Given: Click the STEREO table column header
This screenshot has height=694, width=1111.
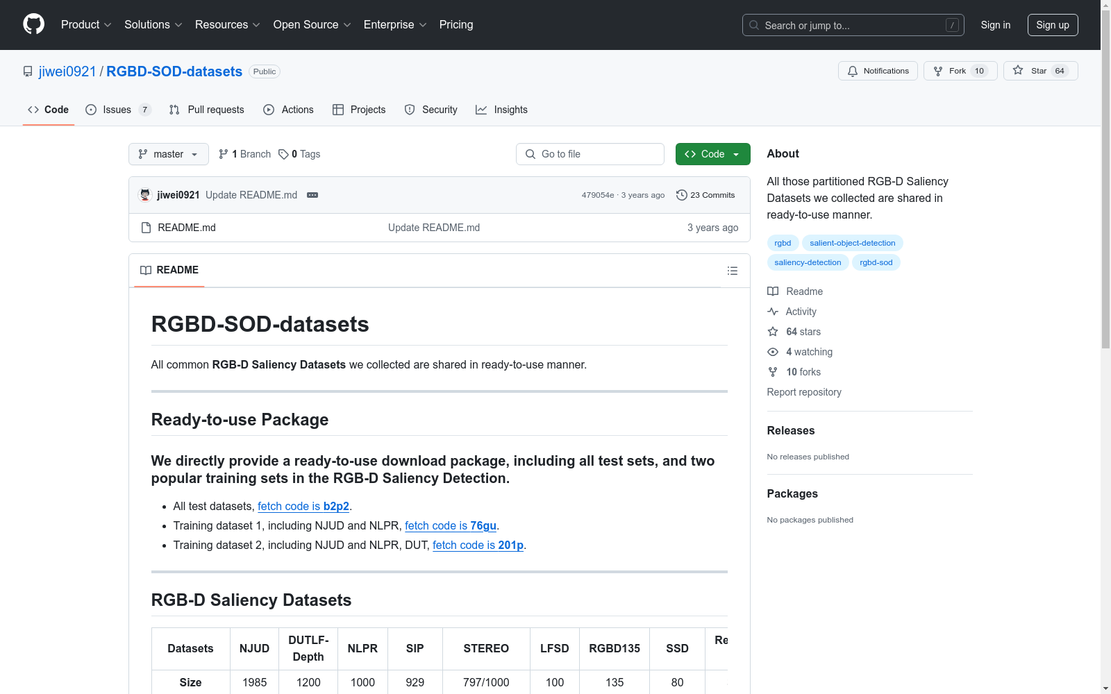Looking at the screenshot, I should (486, 648).
